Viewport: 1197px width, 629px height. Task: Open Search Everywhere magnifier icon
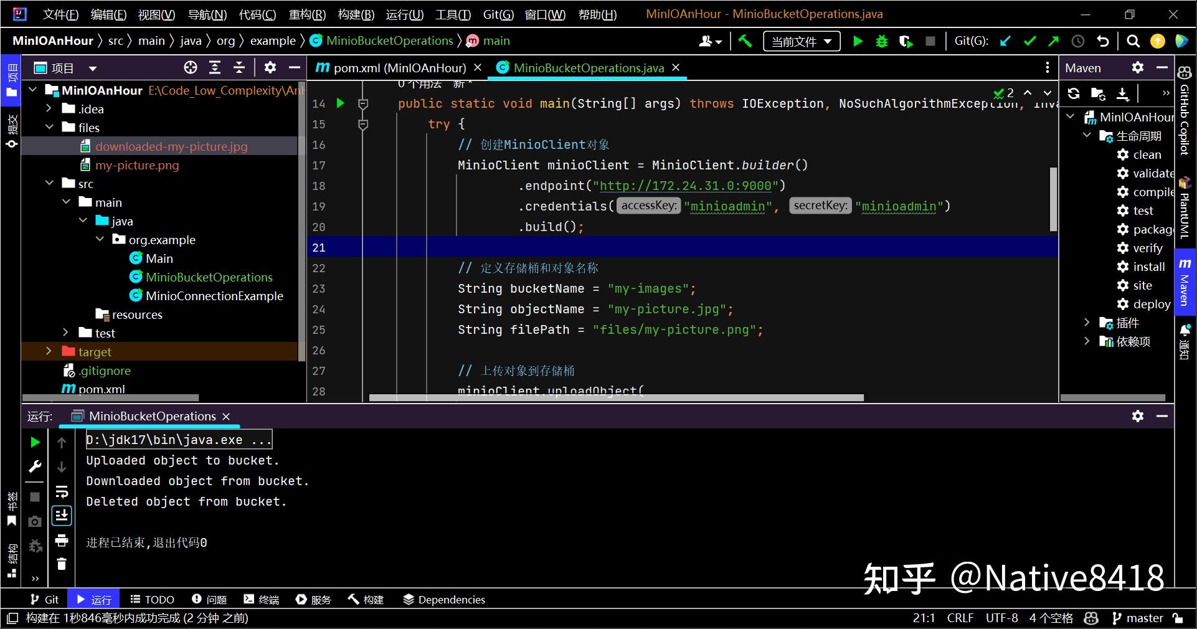click(1133, 41)
